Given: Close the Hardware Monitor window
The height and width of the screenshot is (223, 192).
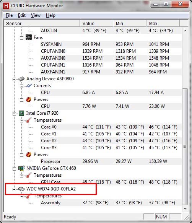Looking at the screenshot, I should 180,4.
